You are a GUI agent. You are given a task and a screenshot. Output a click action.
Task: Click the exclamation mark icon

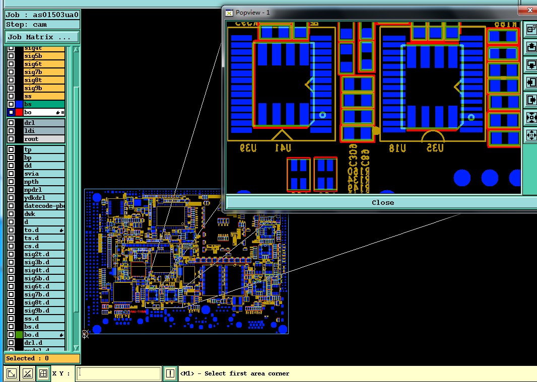[170, 373]
